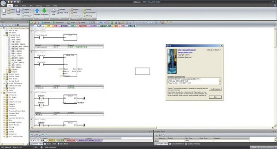The width and height of the screenshot is (277, 149).
Task: Click the Save floppy disk icon
Action: [18, 12]
